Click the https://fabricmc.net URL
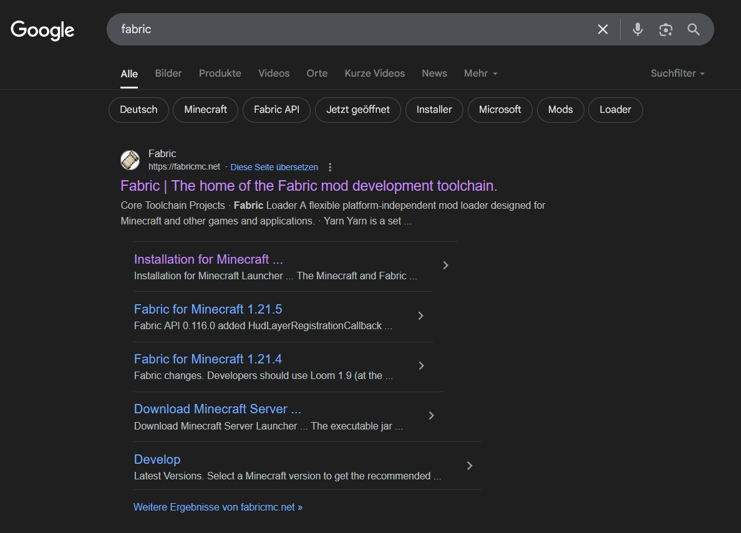 (184, 167)
